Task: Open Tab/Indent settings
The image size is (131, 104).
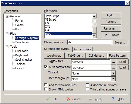Action: coord(75,56)
